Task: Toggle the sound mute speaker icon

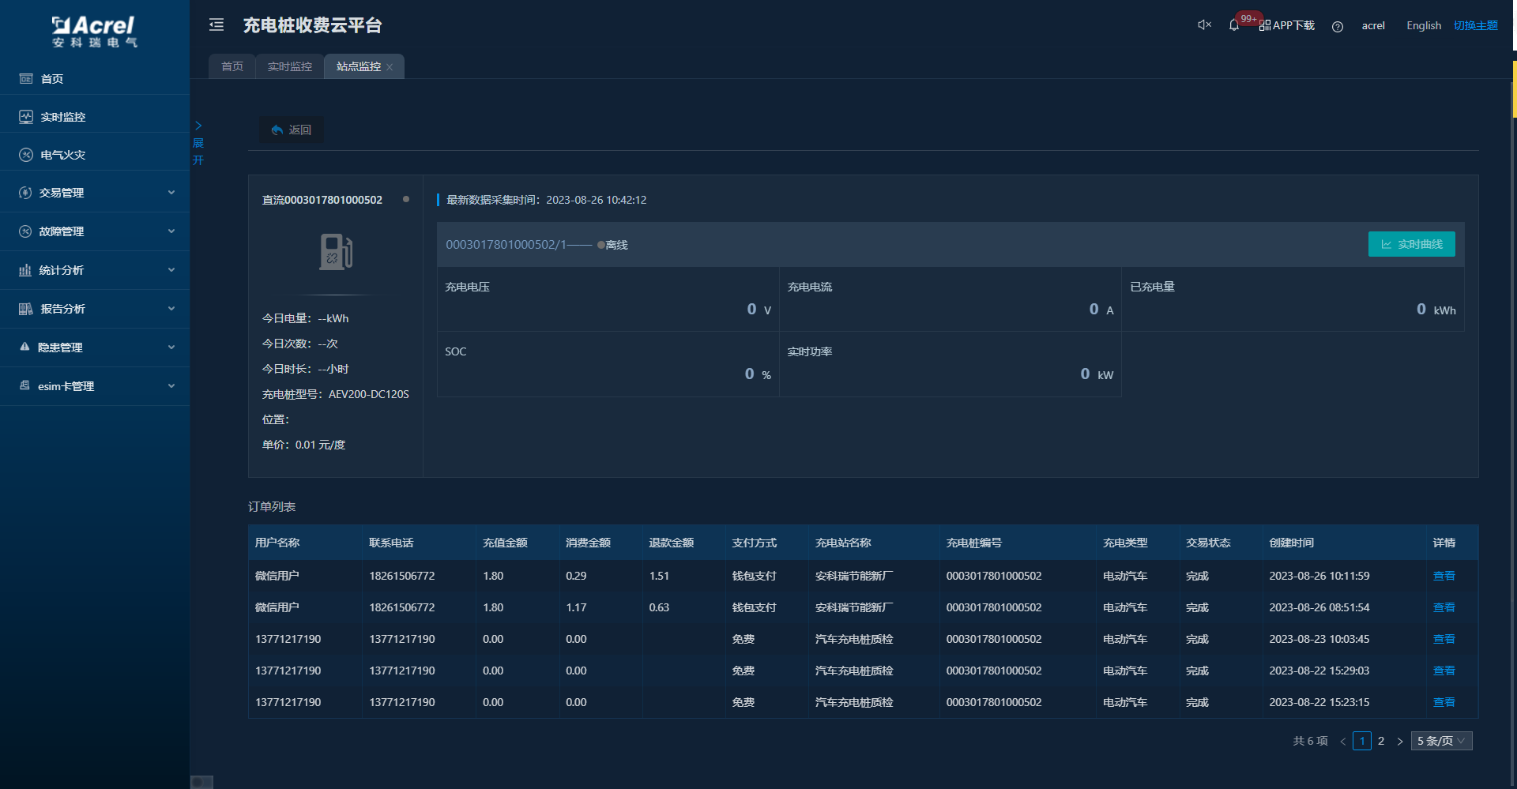Action: pos(1204,25)
